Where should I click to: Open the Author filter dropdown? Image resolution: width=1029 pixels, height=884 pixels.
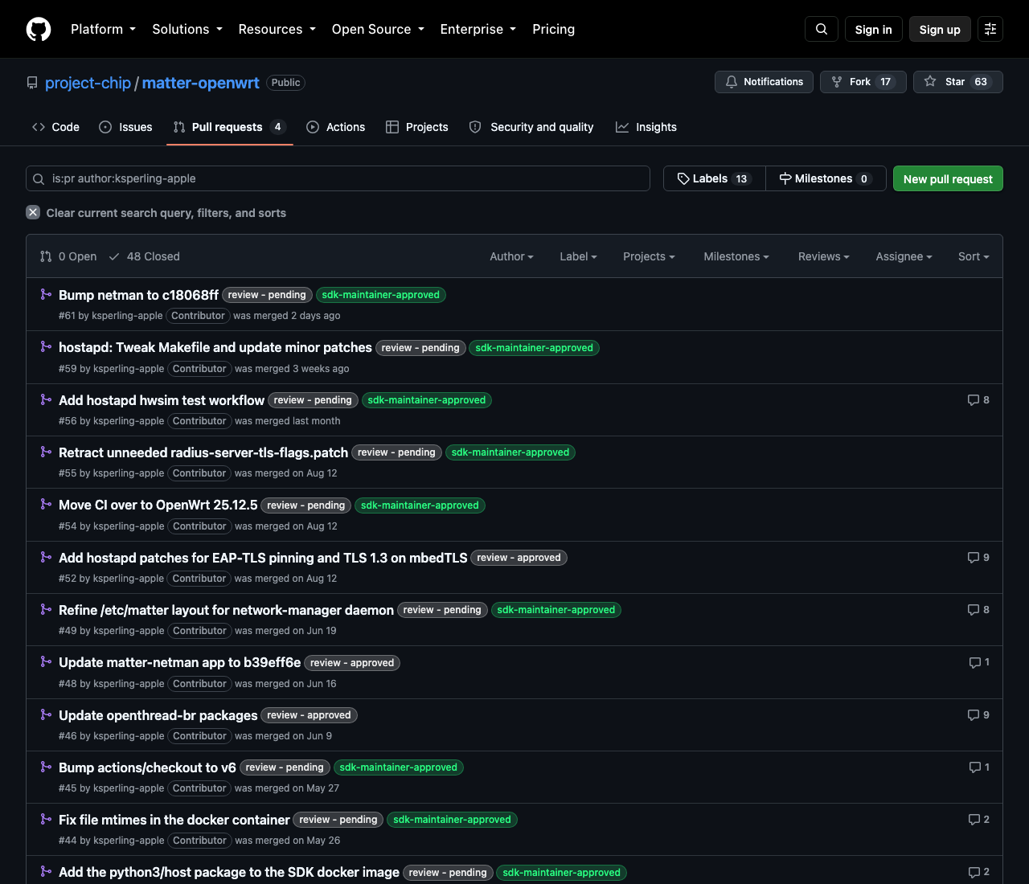512,256
